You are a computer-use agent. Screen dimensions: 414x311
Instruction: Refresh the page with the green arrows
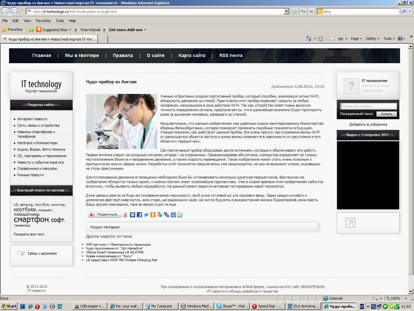coord(303,11)
